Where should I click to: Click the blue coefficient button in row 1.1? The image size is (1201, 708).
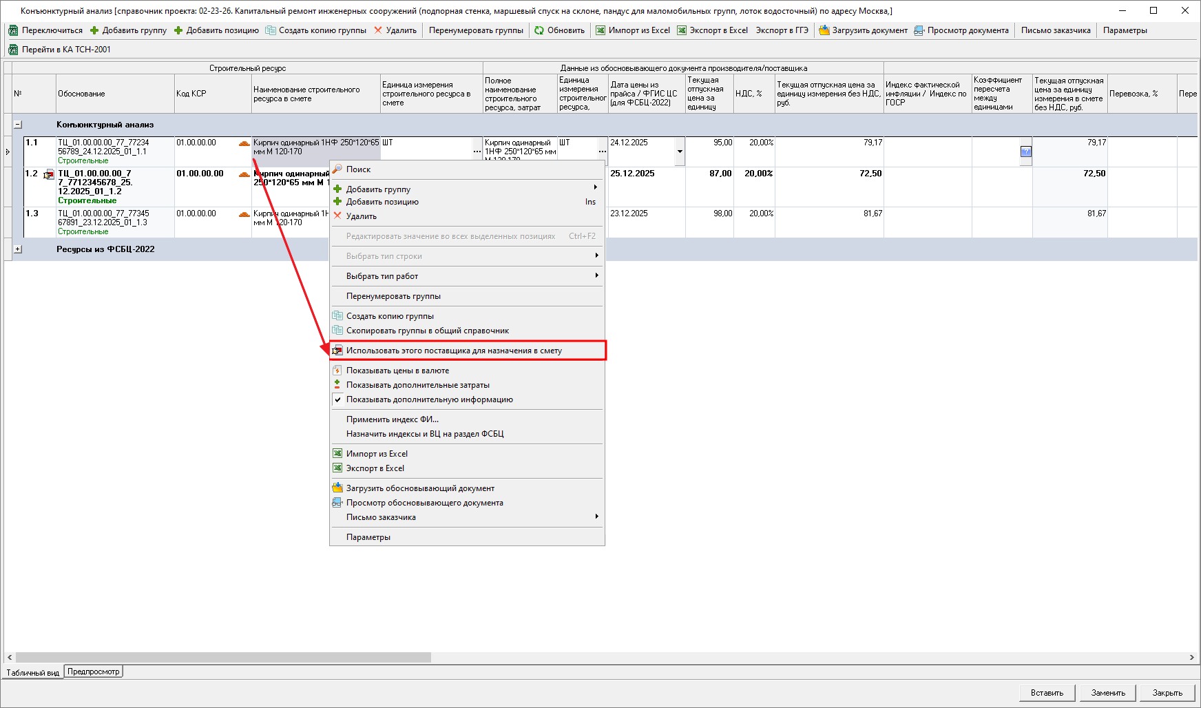coord(1025,152)
